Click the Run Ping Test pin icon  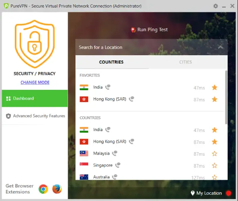(133, 30)
